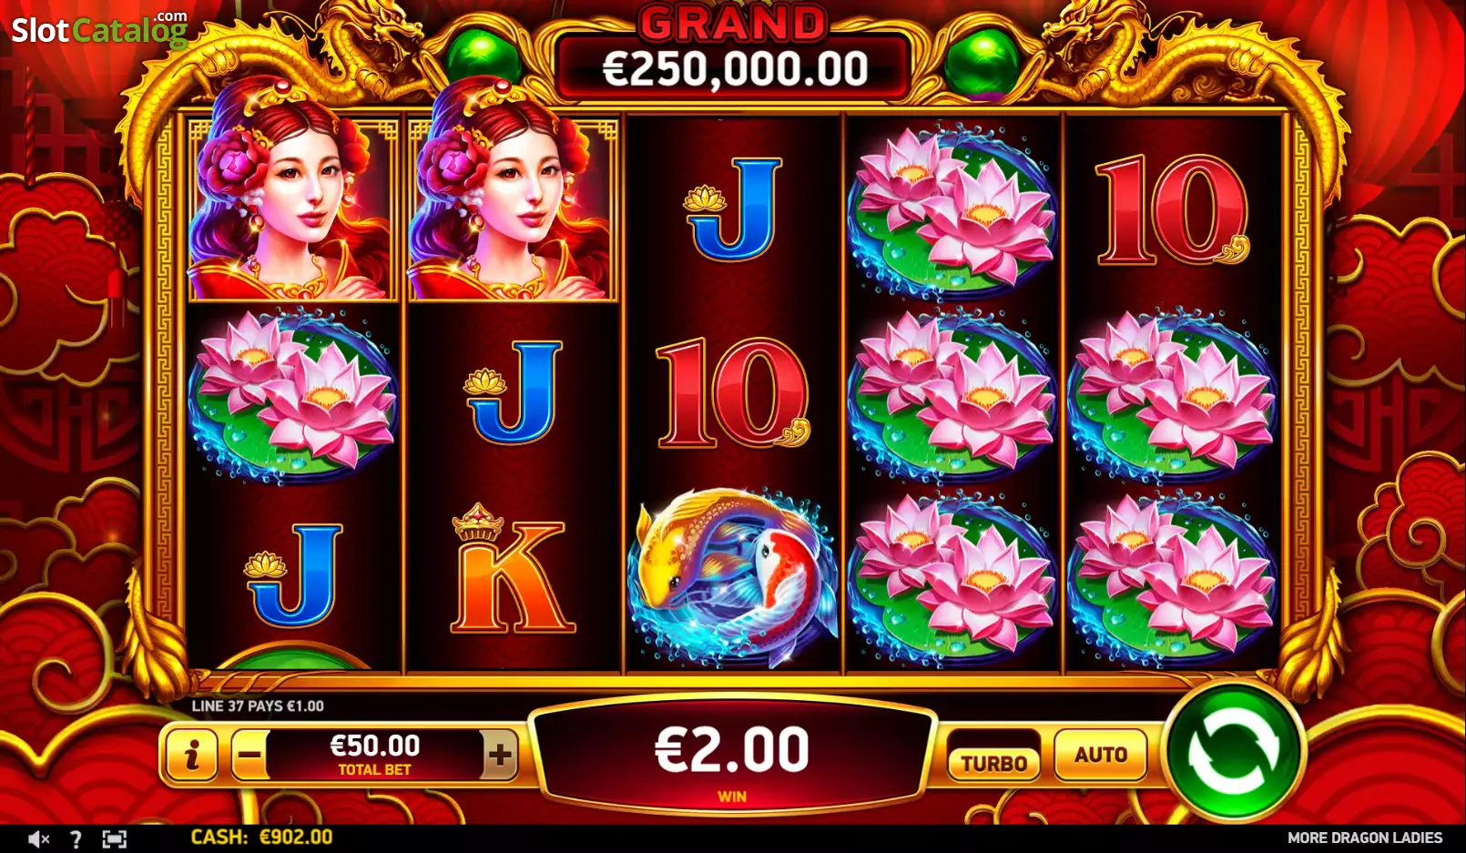
Task: Click the blue J on reel three
Action: tap(734, 209)
